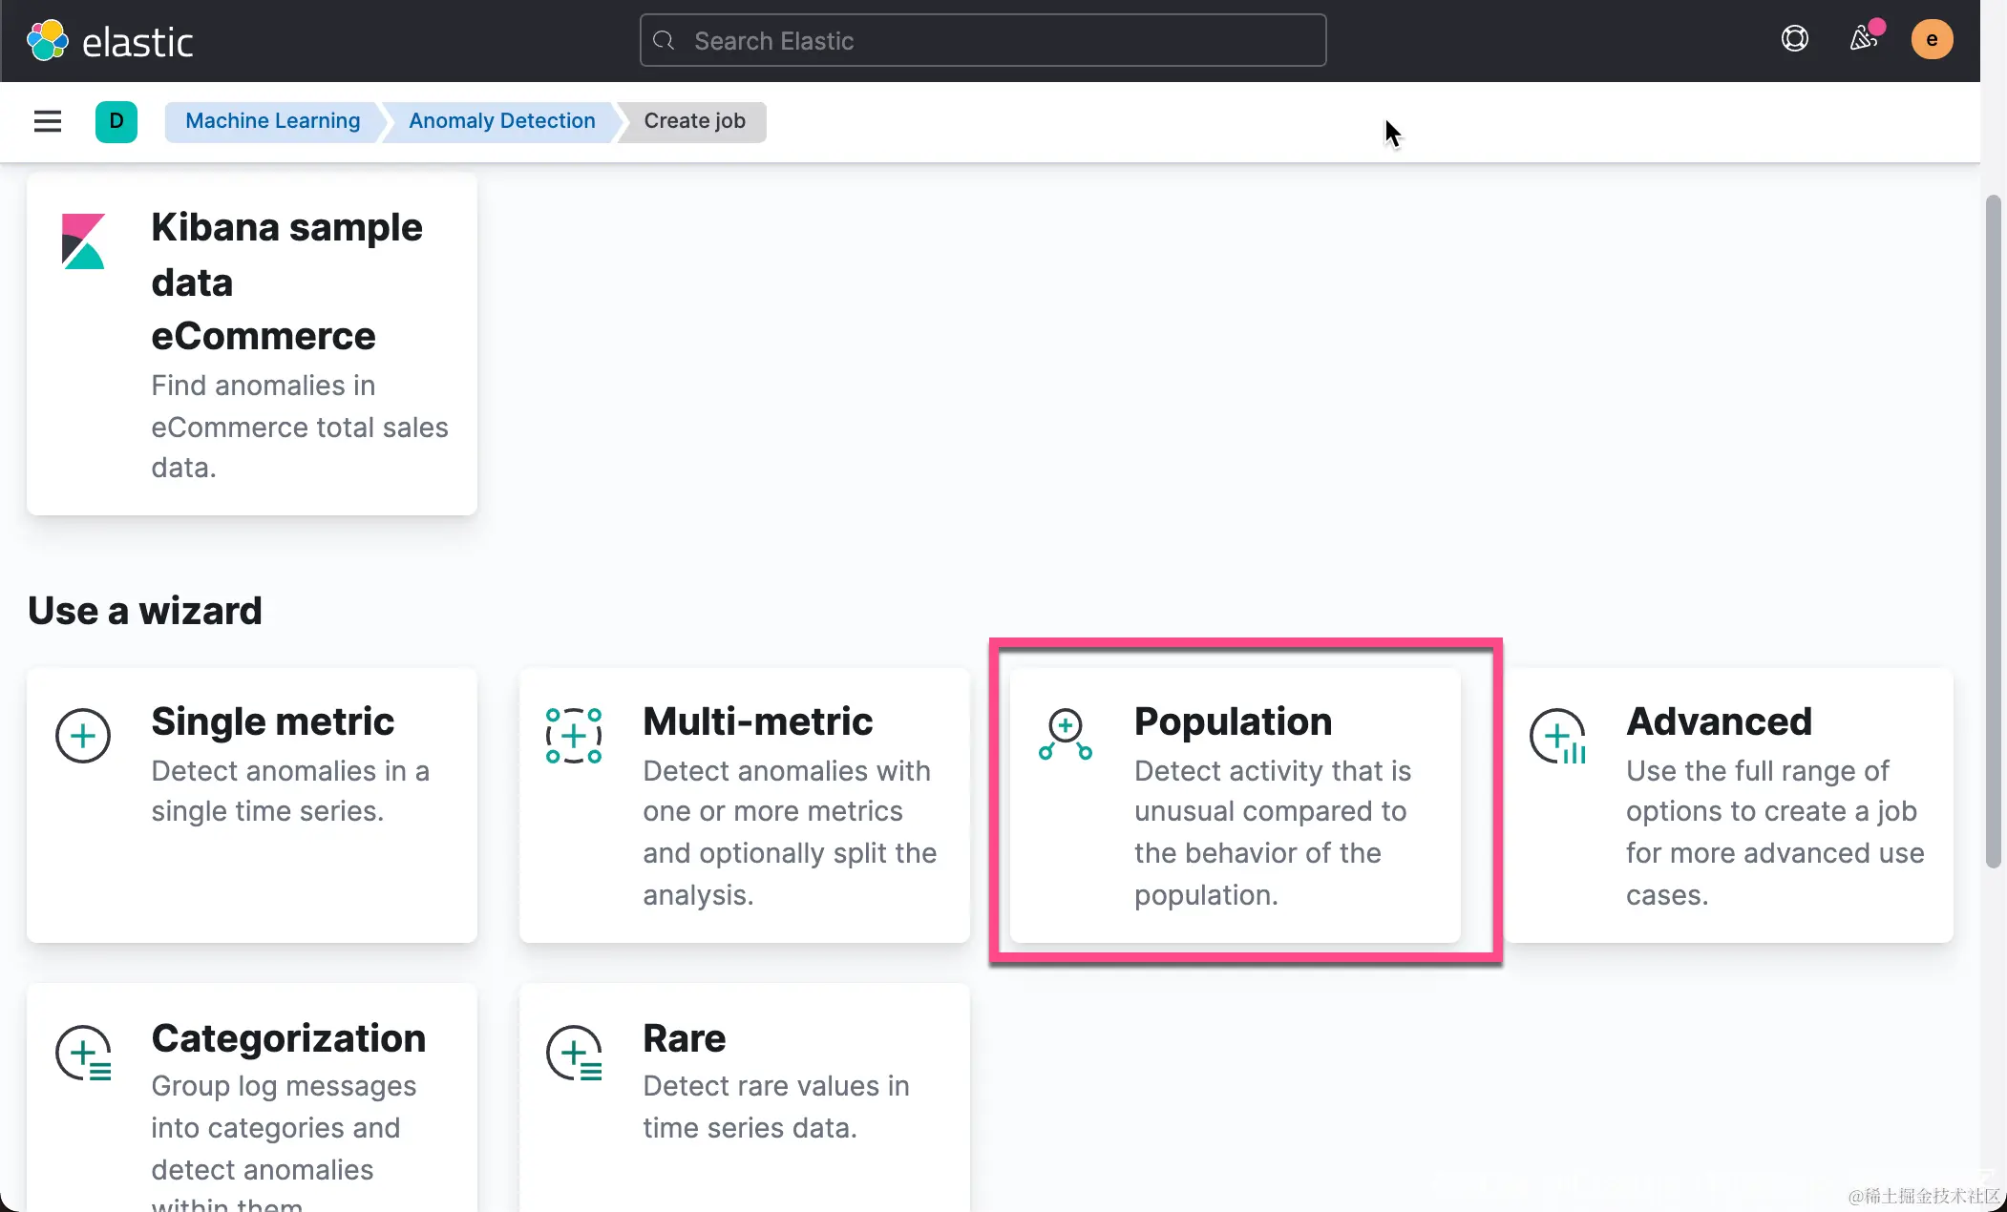Click the Multi-metric wizard icon
Viewport: 2007px width, 1212px height.
(574, 736)
